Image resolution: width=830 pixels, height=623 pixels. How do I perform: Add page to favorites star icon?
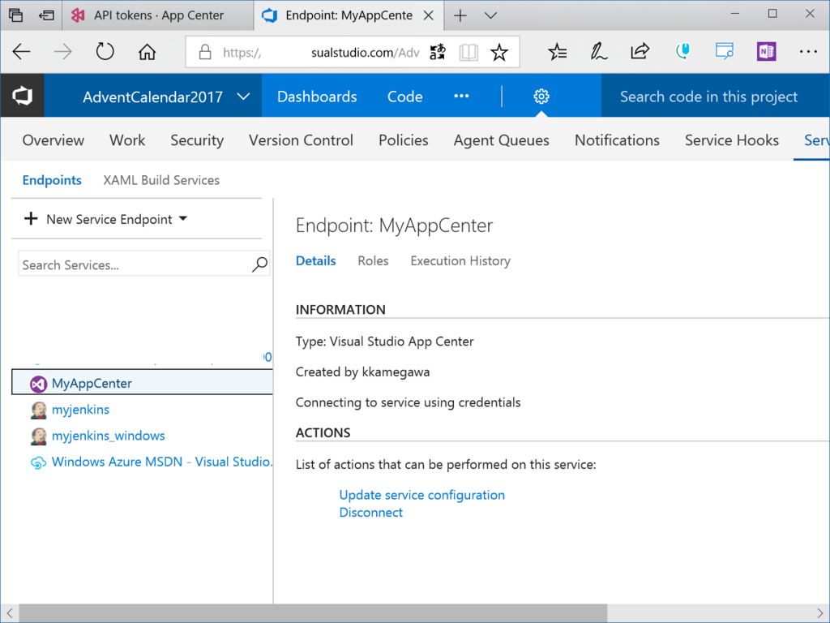point(499,52)
